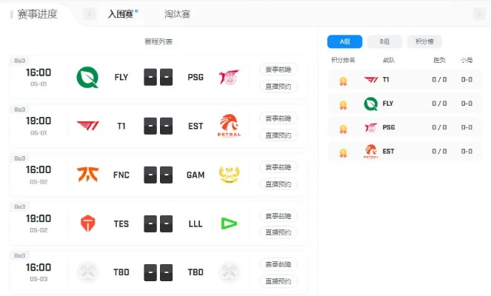
Task: Click the medal icon in EST standings row
Action: pos(343,152)
